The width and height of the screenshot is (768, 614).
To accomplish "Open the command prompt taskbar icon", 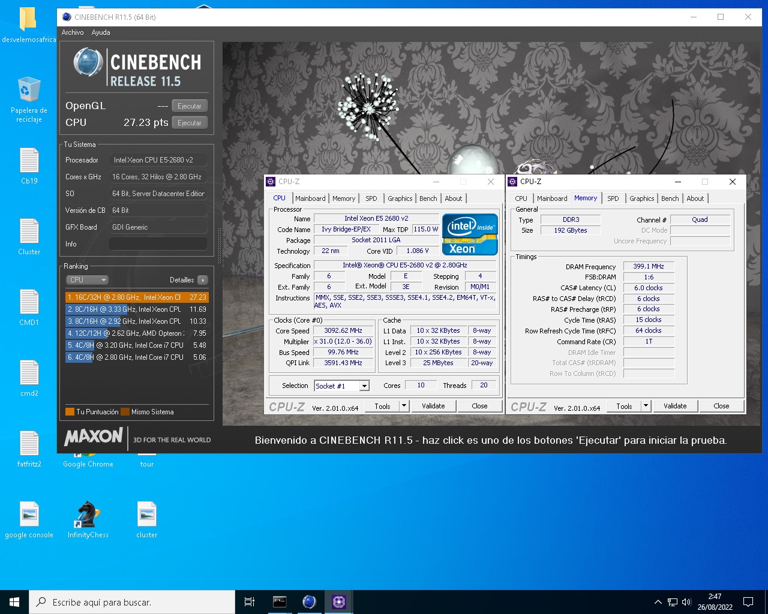I will 280,602.
